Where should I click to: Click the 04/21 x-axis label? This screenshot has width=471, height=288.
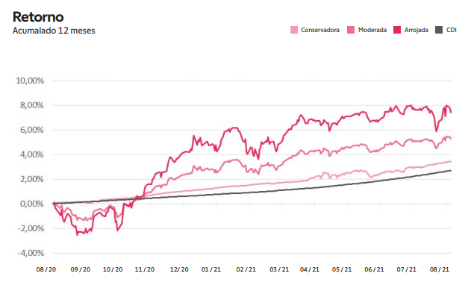[309, 269]
